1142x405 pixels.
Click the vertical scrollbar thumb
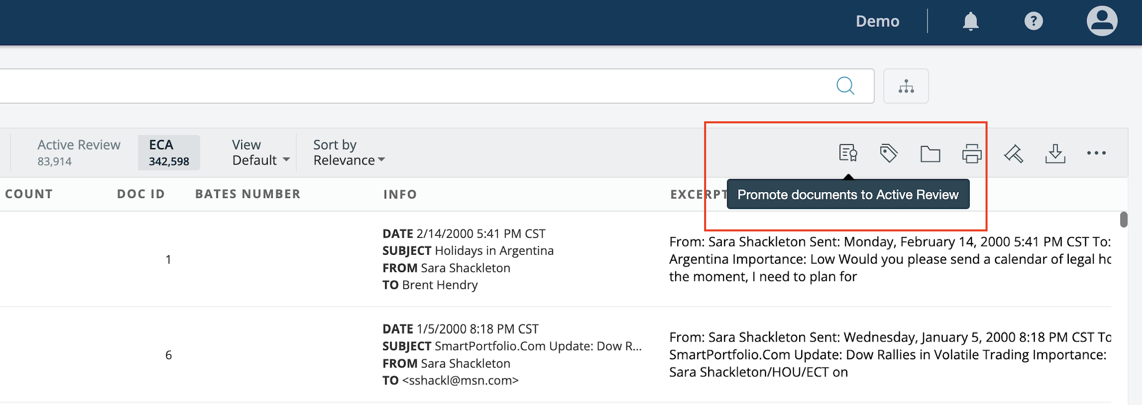(1124, 219)
